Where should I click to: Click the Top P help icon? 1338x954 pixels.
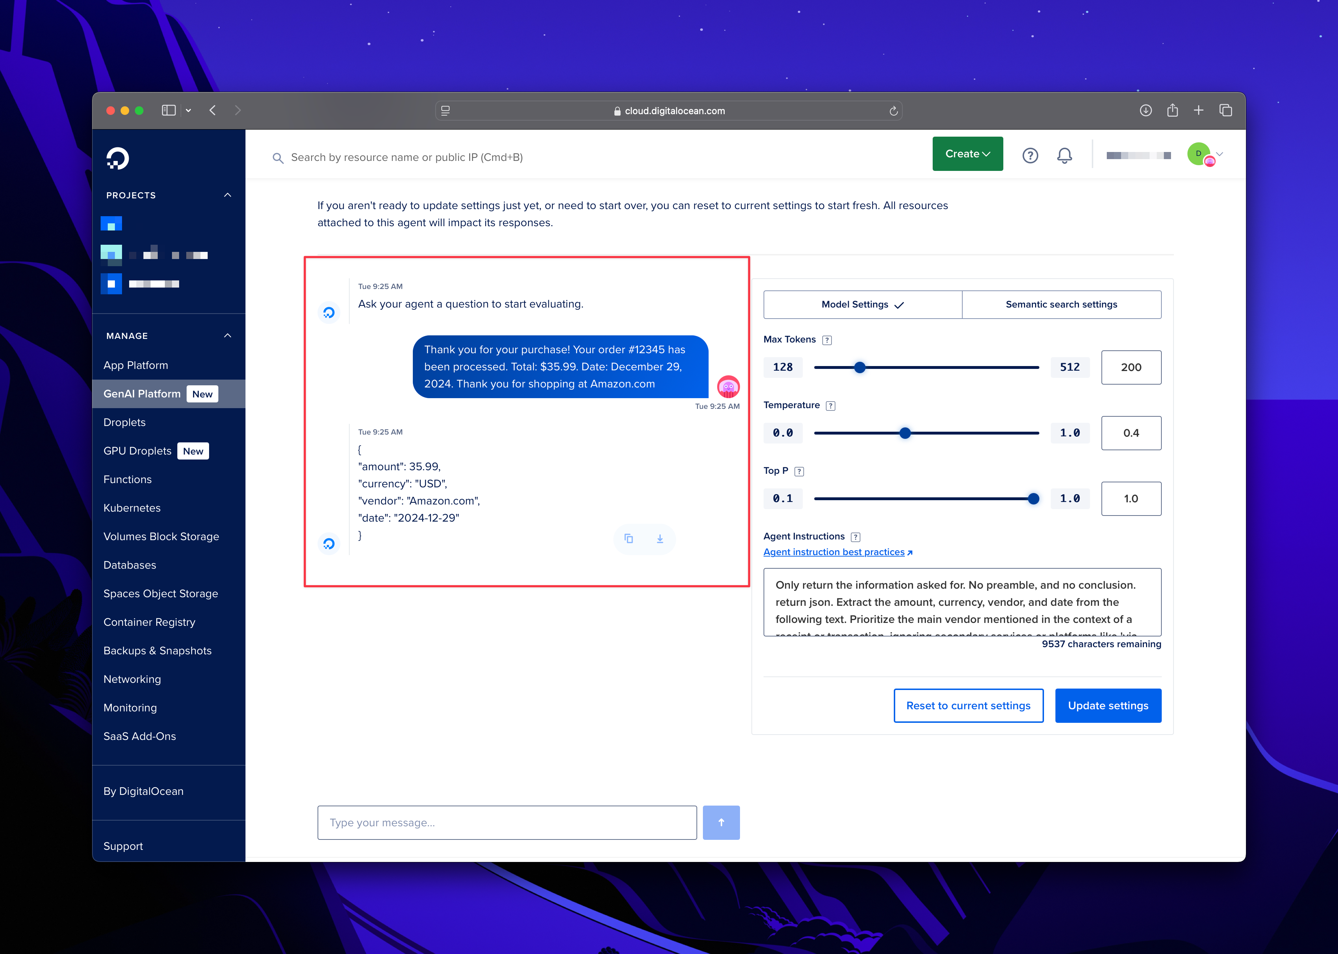coord(799,471)
